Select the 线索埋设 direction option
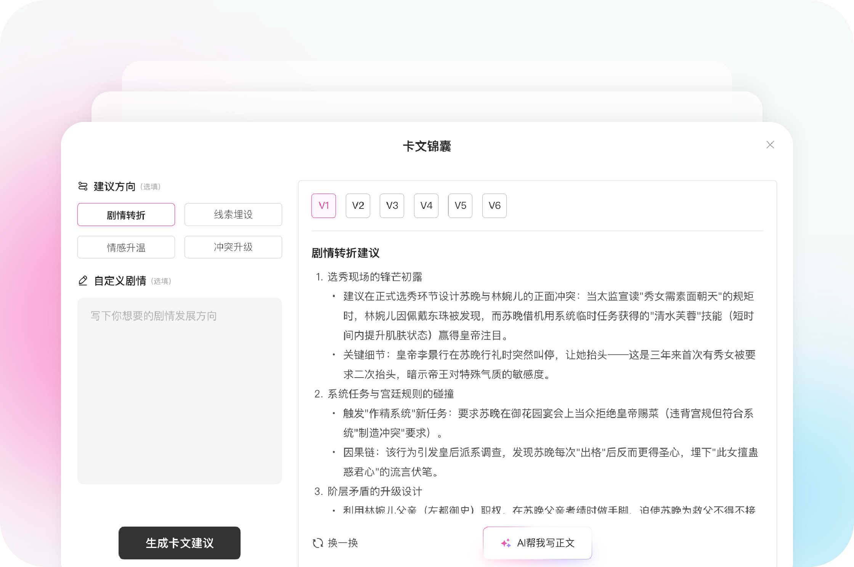Viewport: 854px width, 567px height. [233, 215]
